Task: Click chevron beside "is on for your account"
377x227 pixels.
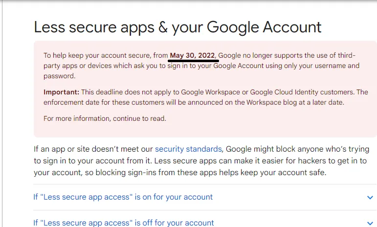Action: 370,197
